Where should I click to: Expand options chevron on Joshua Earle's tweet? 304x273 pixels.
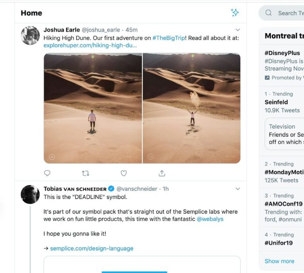(x=237, y=30)
